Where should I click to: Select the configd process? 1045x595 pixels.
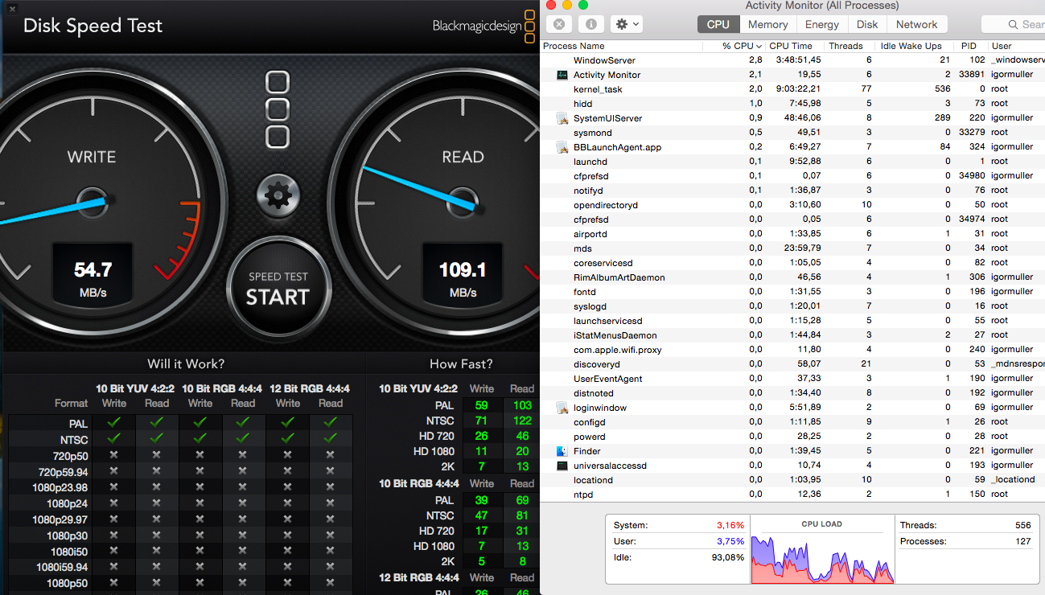tap(792, 422)
